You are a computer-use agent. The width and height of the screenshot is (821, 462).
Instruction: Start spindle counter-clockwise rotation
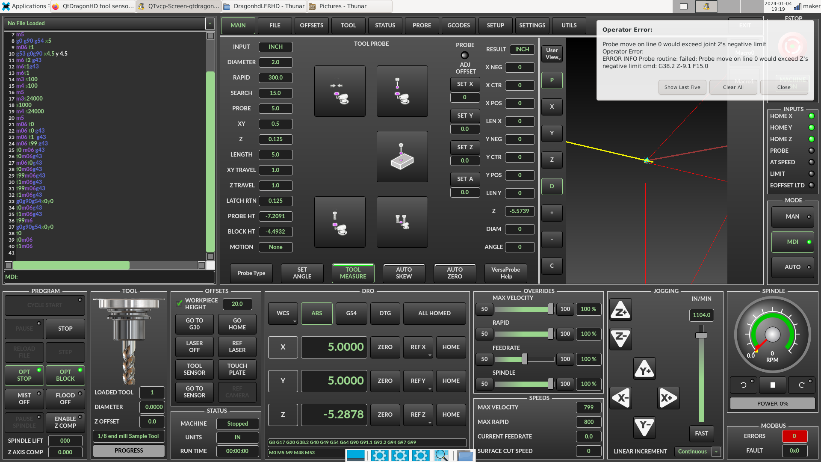click(744, 385)
